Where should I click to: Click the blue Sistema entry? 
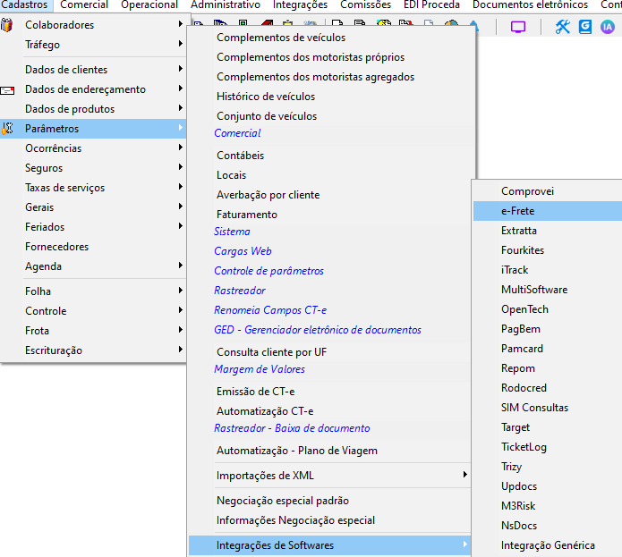(232, 232)
